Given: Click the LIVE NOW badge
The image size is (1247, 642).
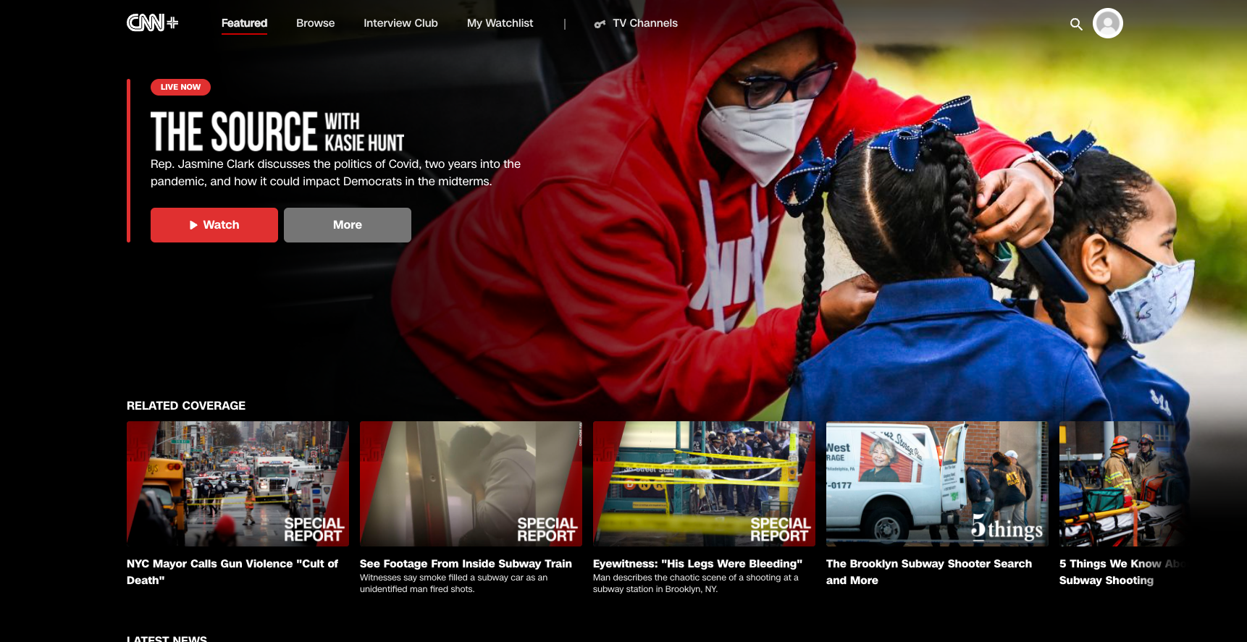Looking at the screenshot, I should (x=180, y=87).
